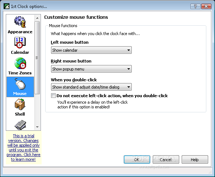Click the 'What happens when you click' text
The height and width of the screenshot is (177, 215).
95,34
